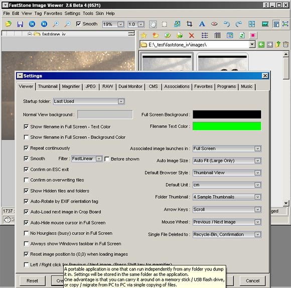
Task: Open the Tools menu
Action: (x=88, y=14)
